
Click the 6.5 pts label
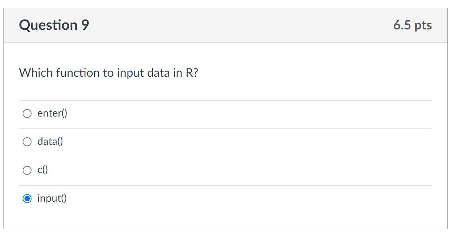coord(412,25)
